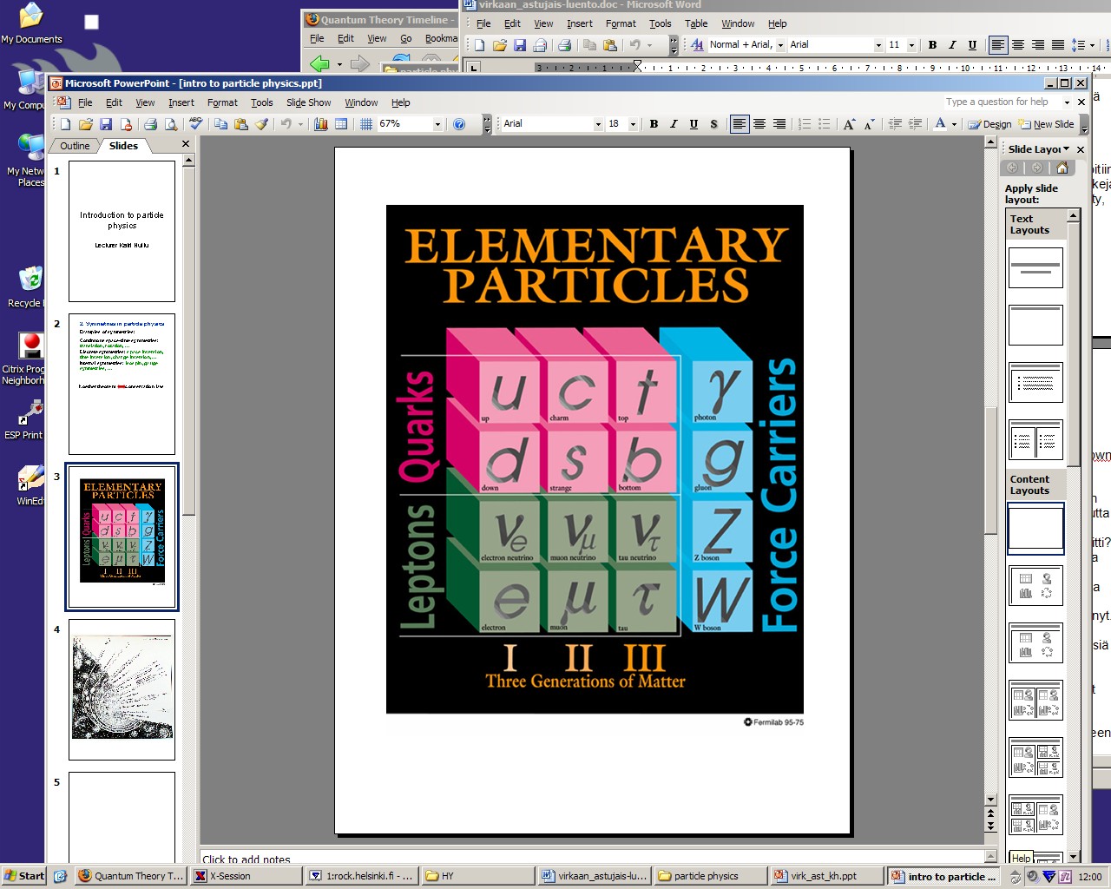Image resolution: width=1111 pixels, height=889 pixels.
Task: Open PowerPoint font size dropdown 18
Action: tap(633, 124)
